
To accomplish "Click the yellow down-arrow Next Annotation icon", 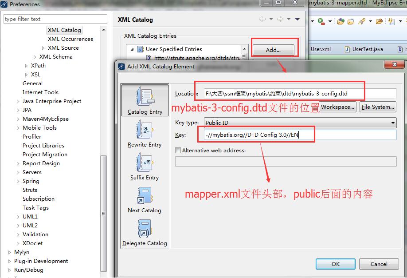I will click(391, 21).
